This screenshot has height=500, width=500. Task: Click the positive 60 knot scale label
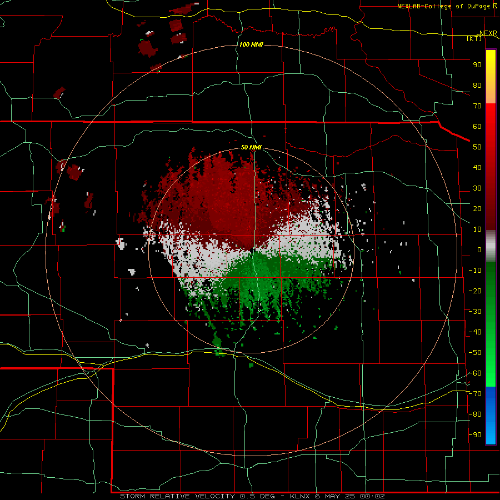477,127
